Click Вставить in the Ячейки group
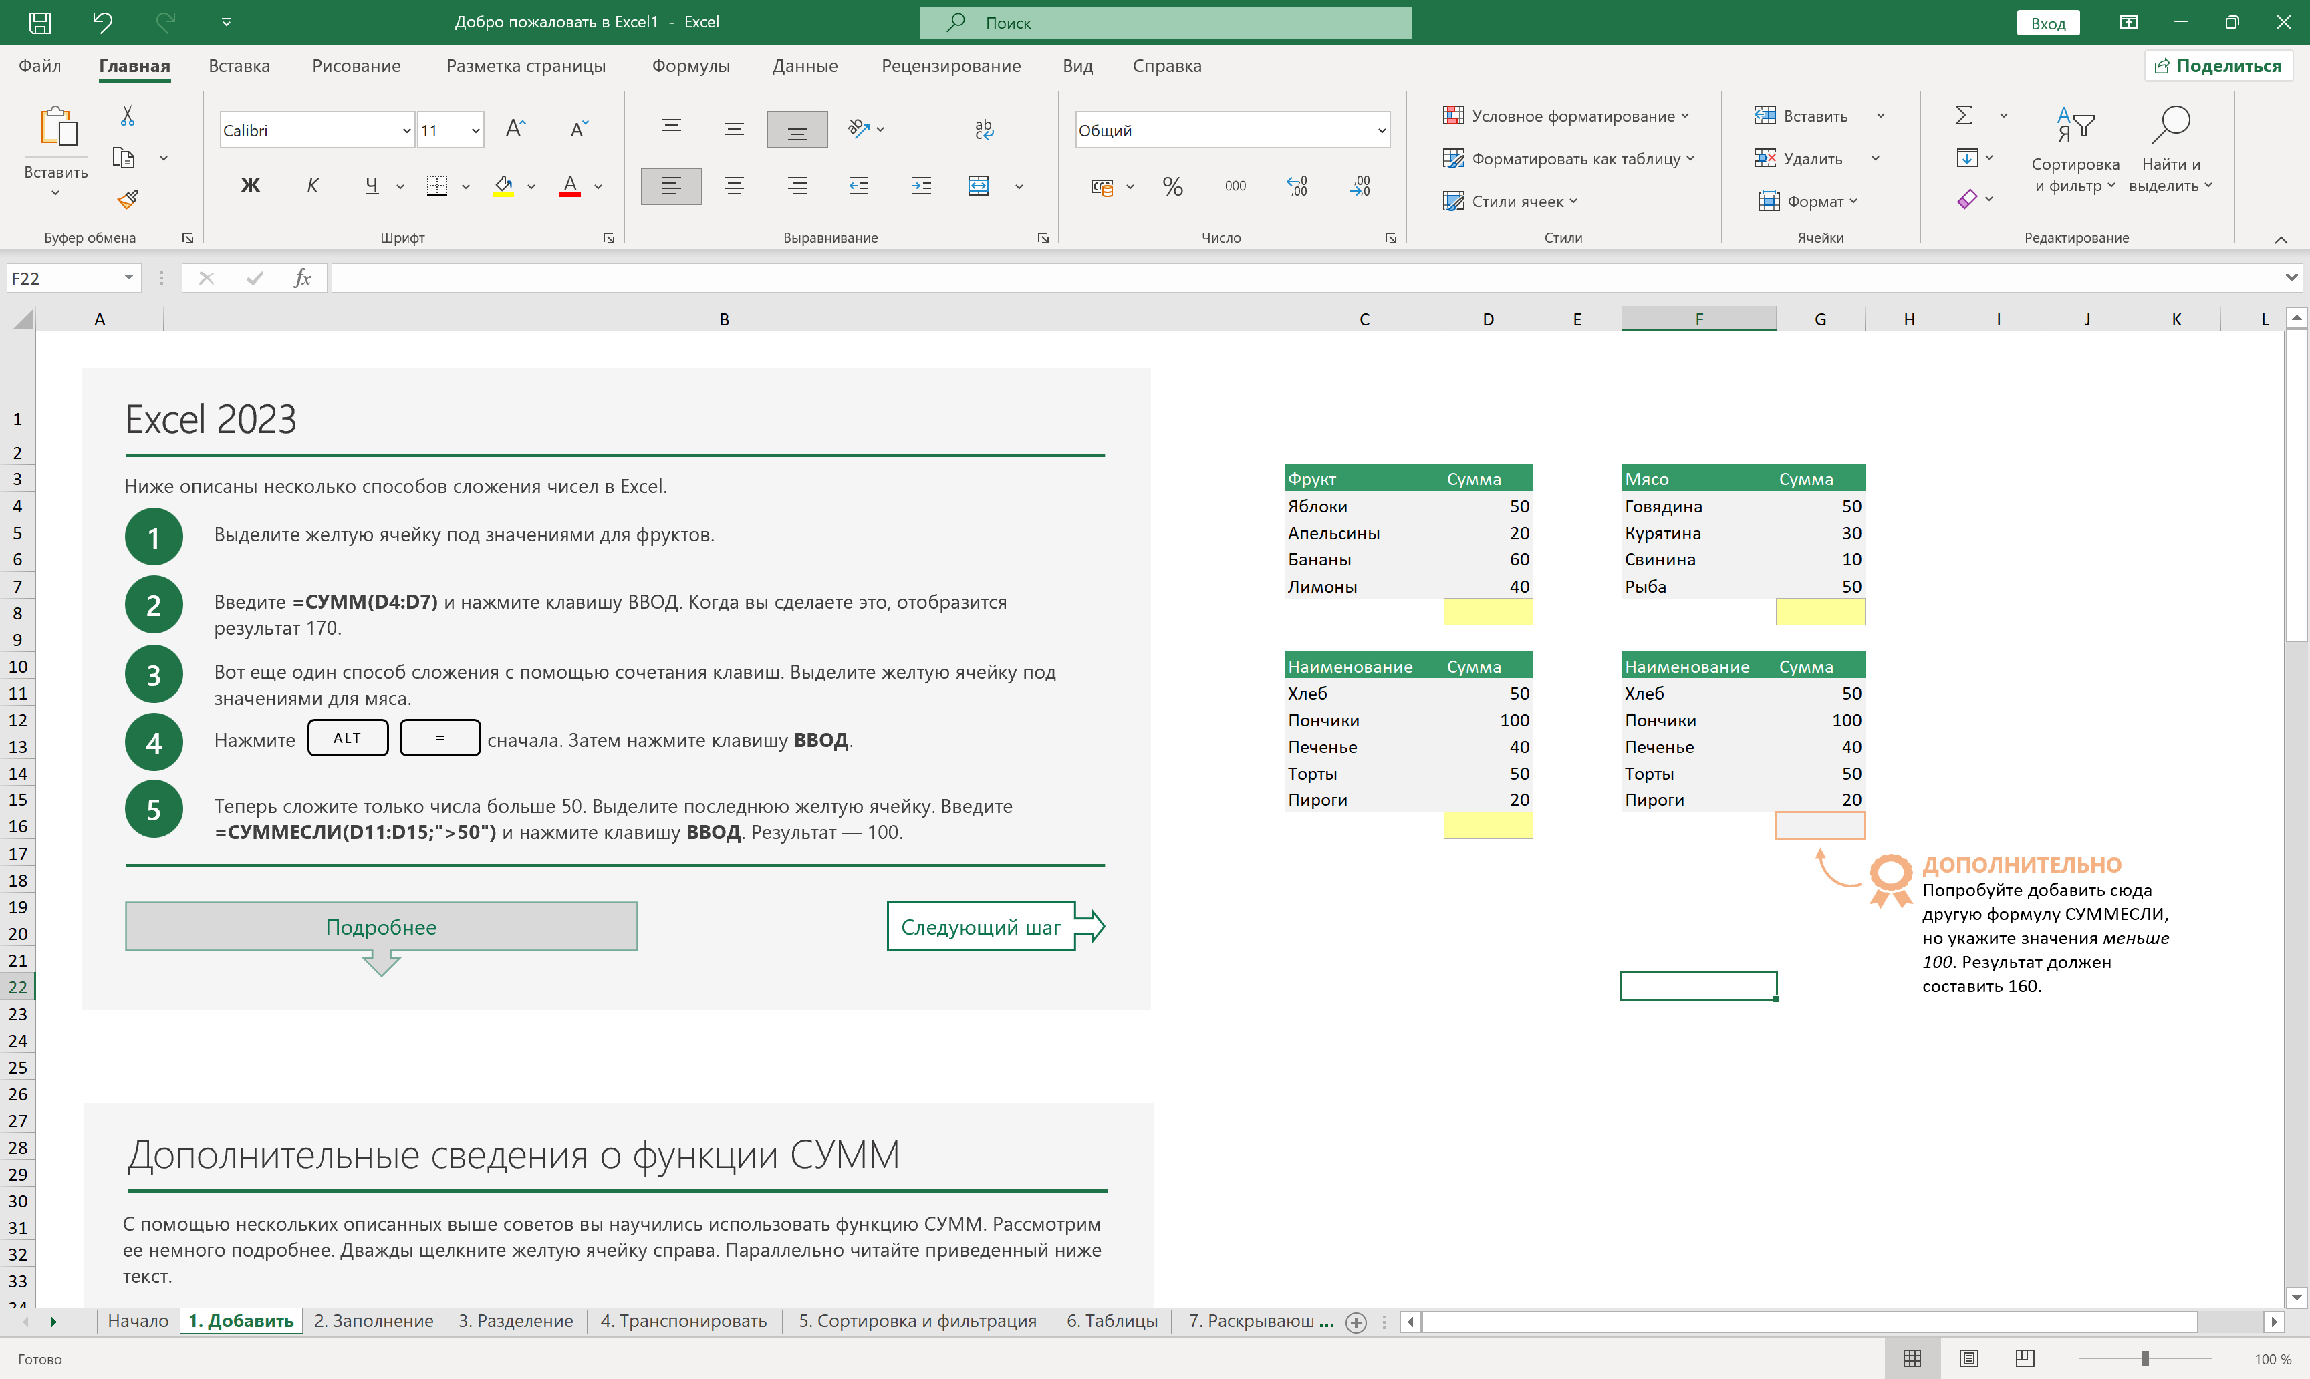Image resolution: width=2310 pixels, height=1379 pixels. (x=1803, y=115)
